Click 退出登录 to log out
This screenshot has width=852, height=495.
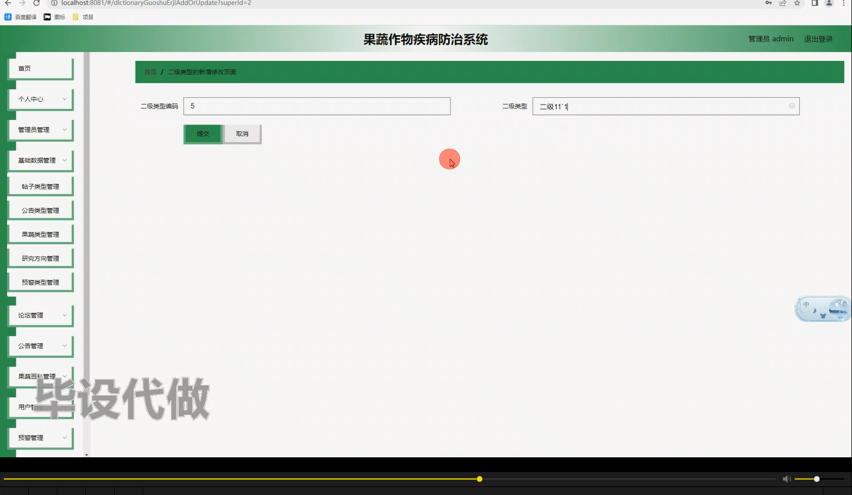(x=818, y=38)
